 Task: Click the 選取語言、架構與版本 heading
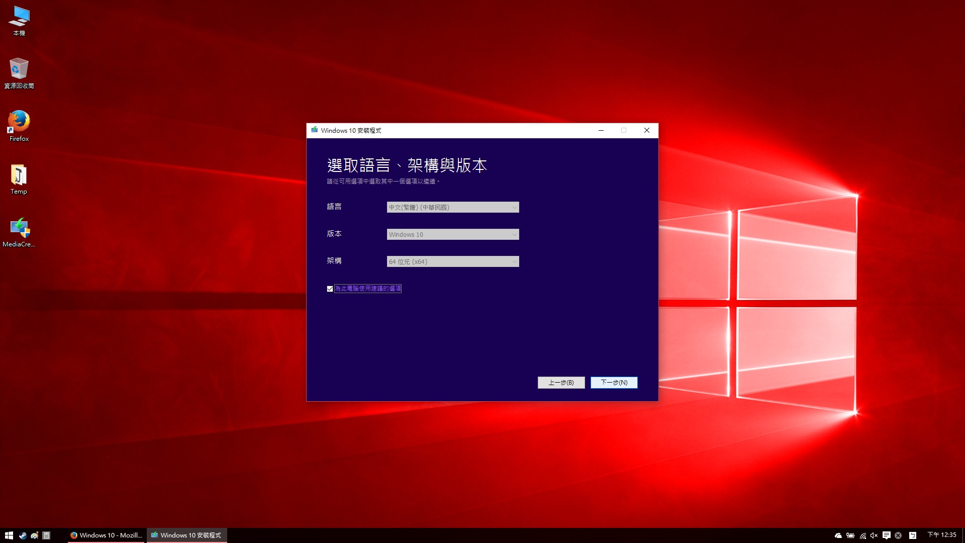tap(407, 165)
